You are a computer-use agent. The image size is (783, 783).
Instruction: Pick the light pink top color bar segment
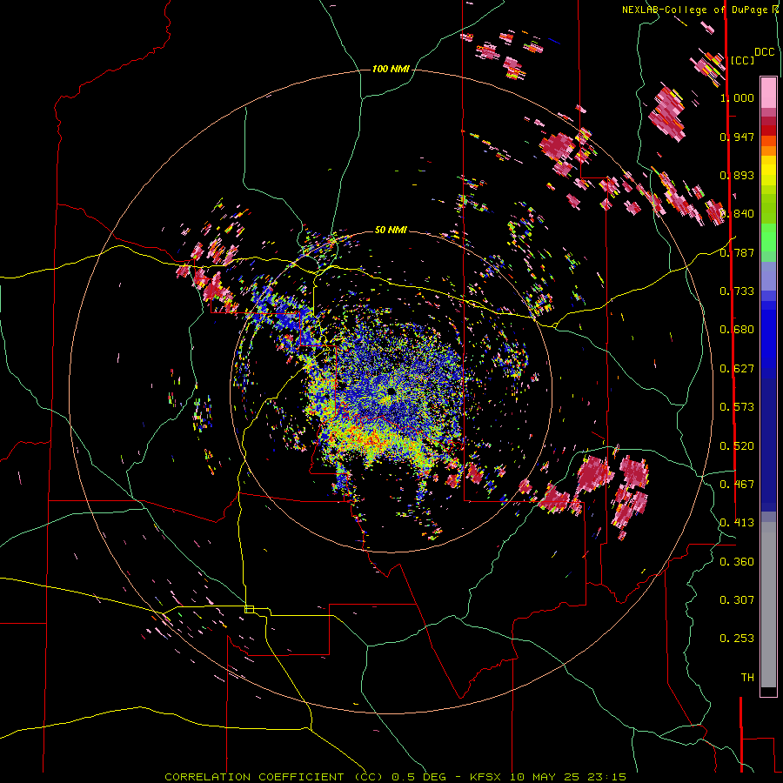(768, 93)
